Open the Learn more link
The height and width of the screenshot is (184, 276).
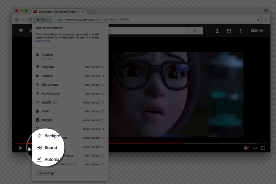pyautogui.click(x=43, y=41)
